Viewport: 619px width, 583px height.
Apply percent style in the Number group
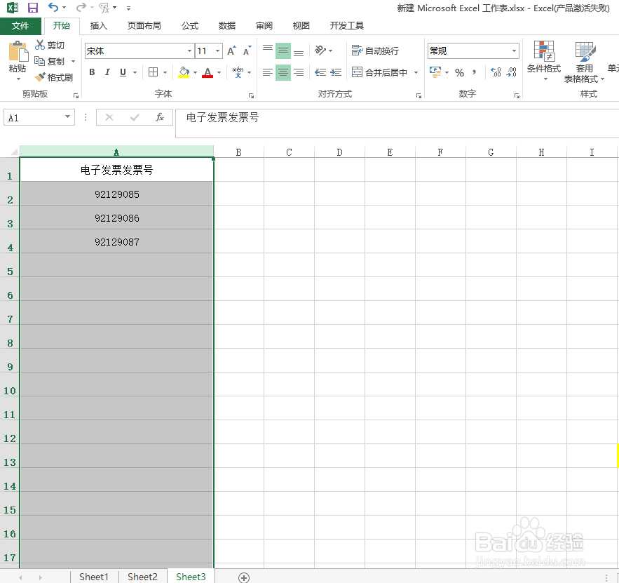[459, 72]
